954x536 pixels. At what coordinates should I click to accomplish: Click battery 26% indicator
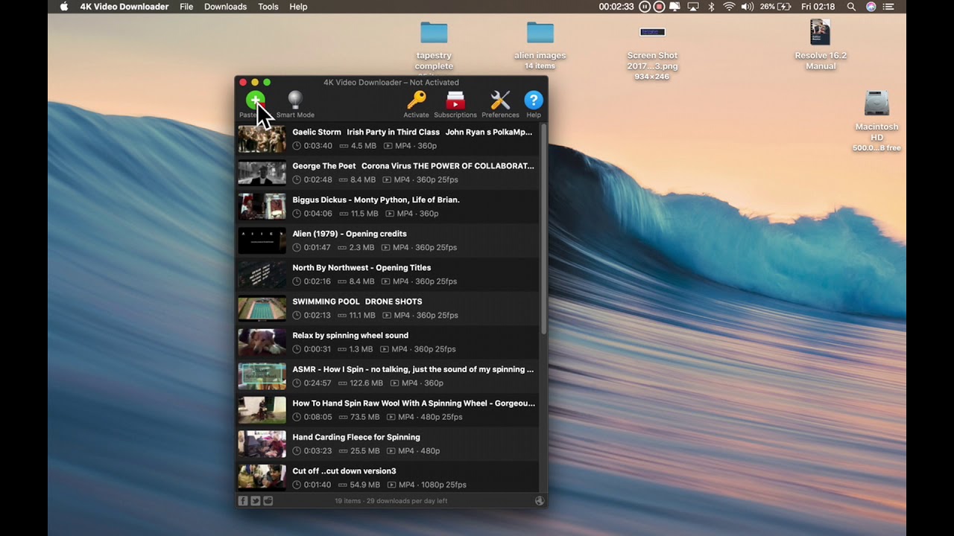775,7
